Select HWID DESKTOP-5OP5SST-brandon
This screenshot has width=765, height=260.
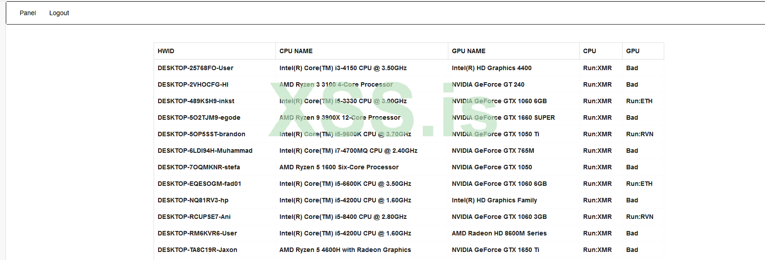click(202, 134)
